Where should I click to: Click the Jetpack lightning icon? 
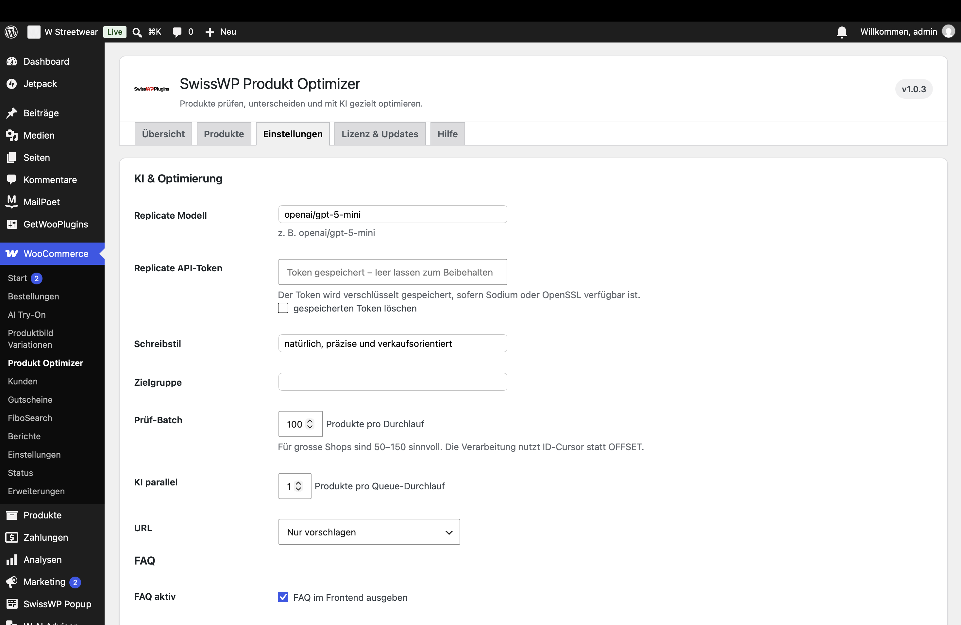point(12,84)
